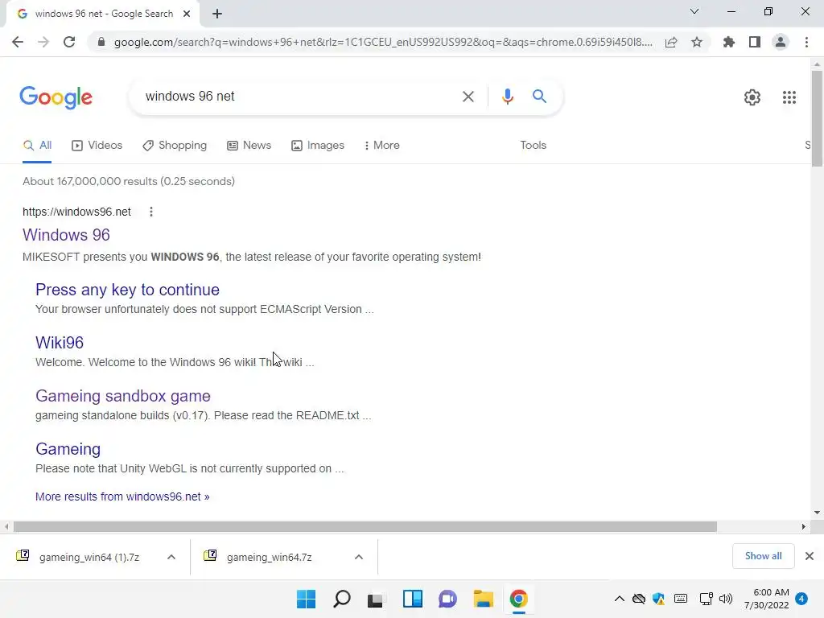Click the vertical scrollbar thumb
Screen dimensions: 824x618
[817, 118]
